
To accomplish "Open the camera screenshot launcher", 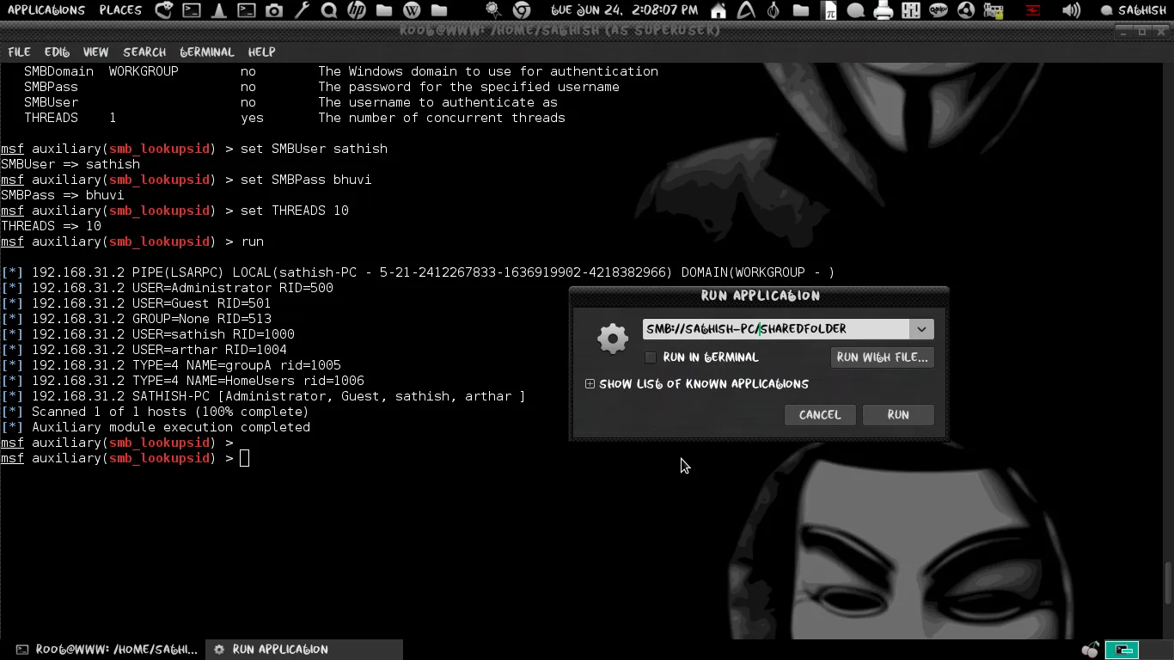I will tap(273, 10).
